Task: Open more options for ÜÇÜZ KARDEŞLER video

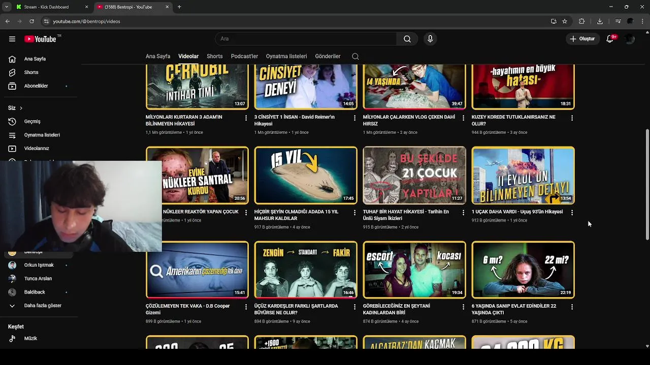Action: click(355, 307)
